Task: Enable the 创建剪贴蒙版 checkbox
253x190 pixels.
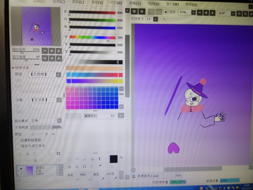Action: (x=17, y=140)
